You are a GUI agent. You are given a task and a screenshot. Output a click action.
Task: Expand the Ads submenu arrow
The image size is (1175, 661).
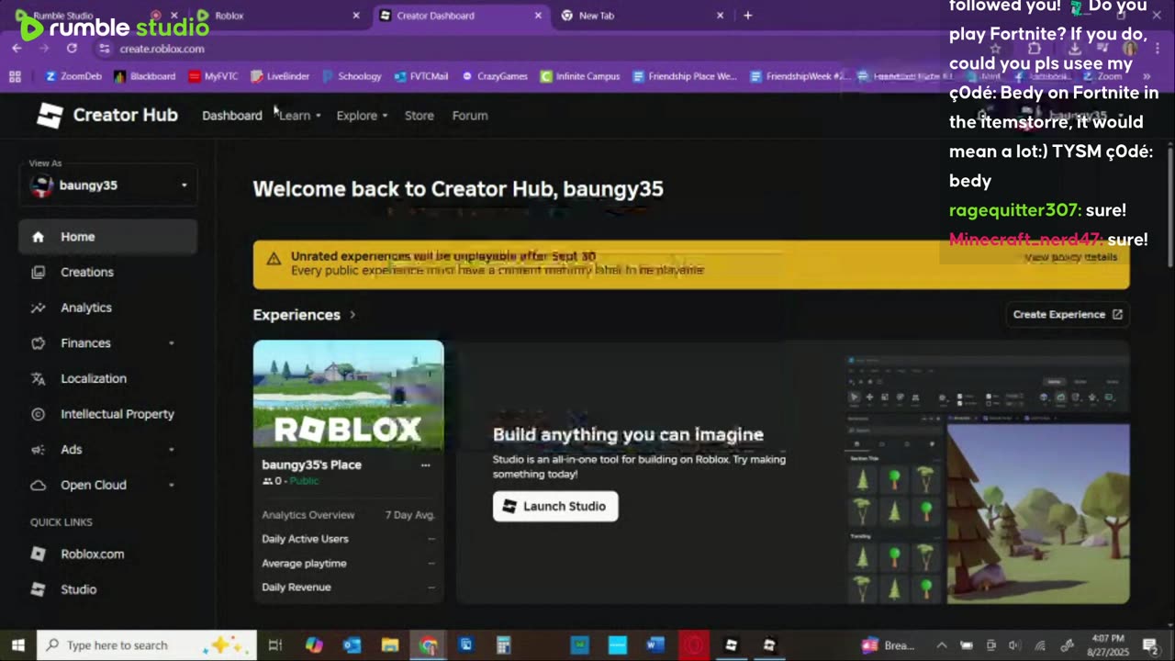tap(172, 450)
